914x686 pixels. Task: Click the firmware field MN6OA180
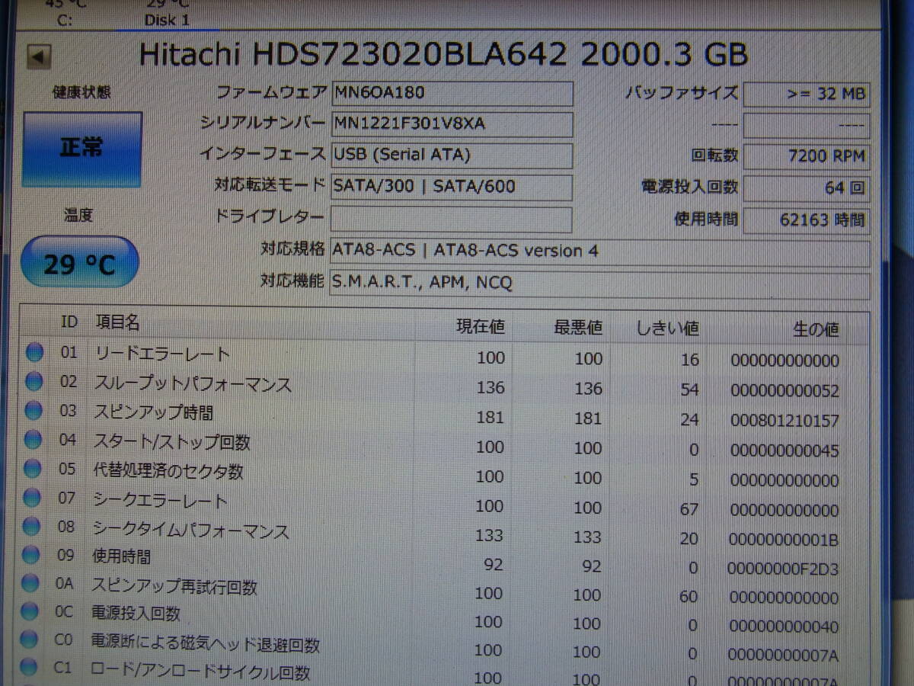pyautogui.click(x=452, y=94)
